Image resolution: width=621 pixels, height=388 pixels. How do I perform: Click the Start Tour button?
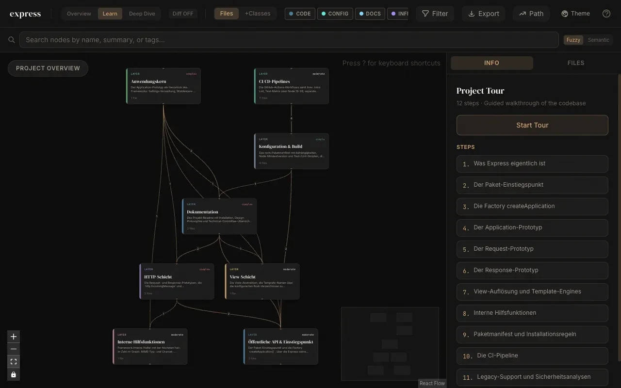click(x=532, y=125)
